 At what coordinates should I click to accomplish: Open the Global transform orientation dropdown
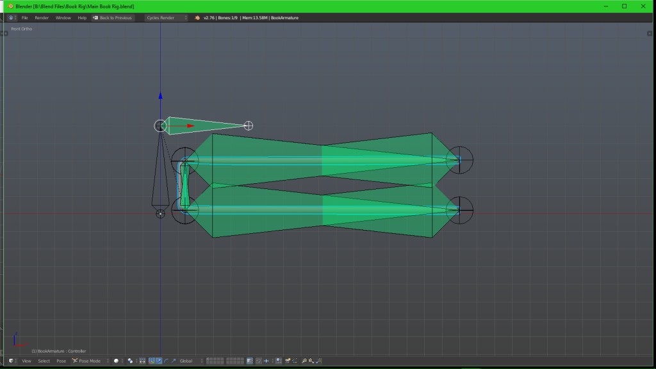click(185, 361)
